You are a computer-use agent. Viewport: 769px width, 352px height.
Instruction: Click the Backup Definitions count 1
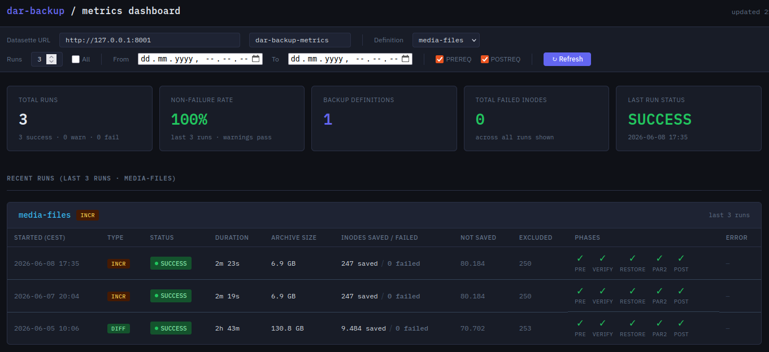(328, 120)
